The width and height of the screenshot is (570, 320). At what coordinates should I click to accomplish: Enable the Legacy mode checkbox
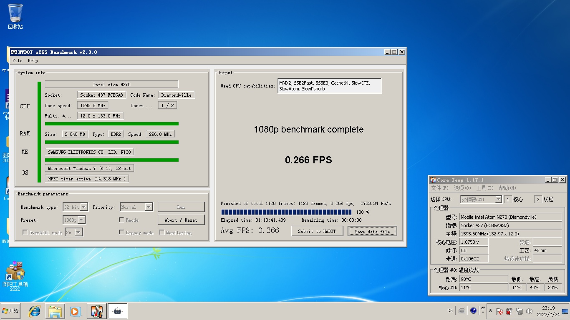(121, 232)
